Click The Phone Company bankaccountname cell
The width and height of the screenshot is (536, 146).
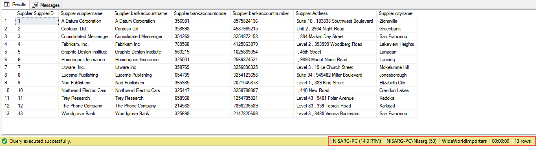click(x=142, y=106)
